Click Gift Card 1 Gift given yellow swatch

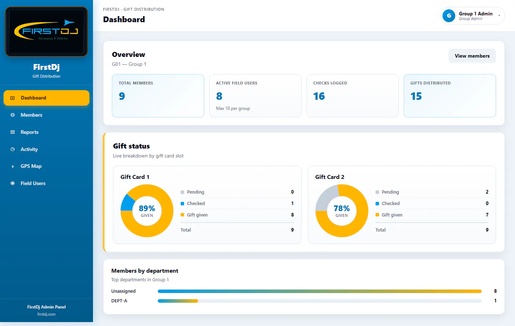click(182, 215)
